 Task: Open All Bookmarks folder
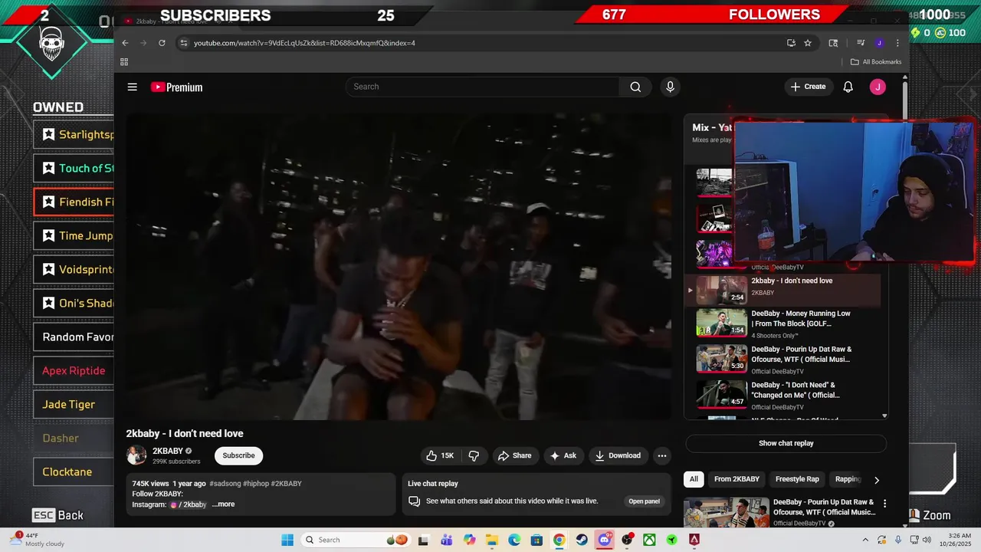tap(875, 62)
